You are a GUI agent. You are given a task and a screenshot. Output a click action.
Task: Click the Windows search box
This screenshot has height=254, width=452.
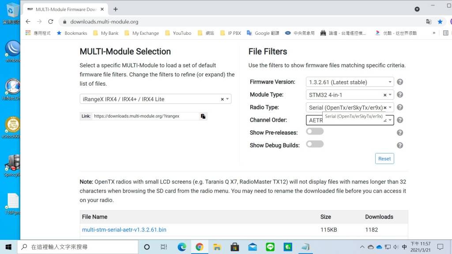pyautogui.click(x=78, y=247)
